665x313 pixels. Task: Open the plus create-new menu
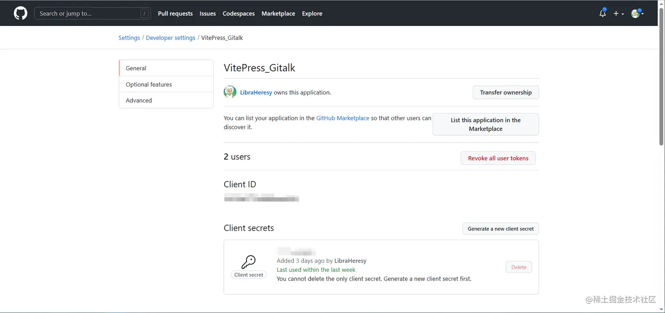[618, 14]
